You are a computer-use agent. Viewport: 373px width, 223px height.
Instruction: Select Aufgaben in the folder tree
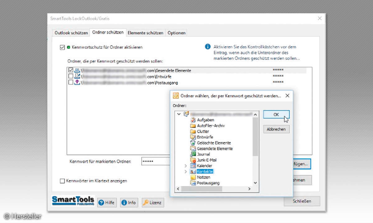click(205, 120)
